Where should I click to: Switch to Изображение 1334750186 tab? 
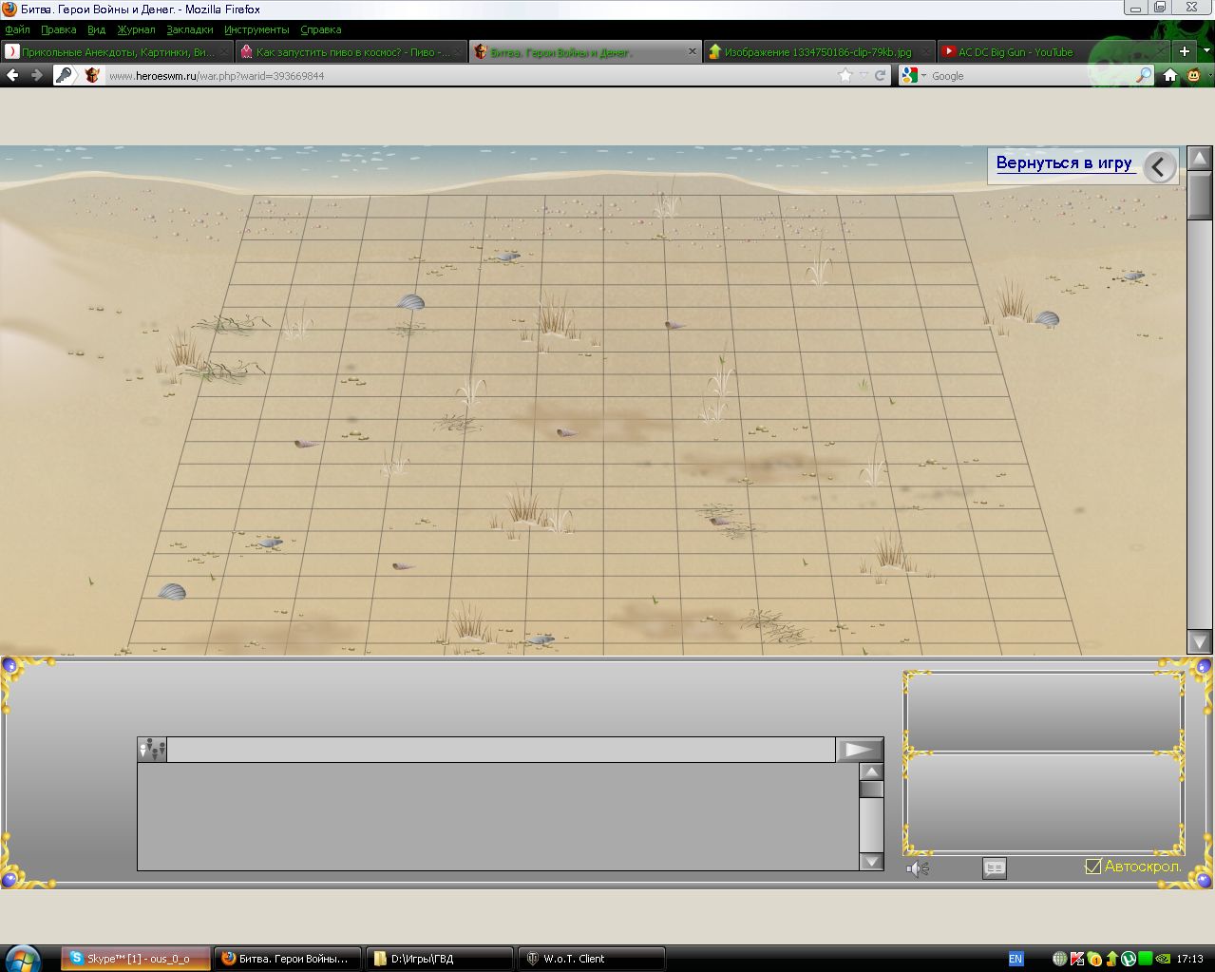pyautogui.click(x=819, y=52)
